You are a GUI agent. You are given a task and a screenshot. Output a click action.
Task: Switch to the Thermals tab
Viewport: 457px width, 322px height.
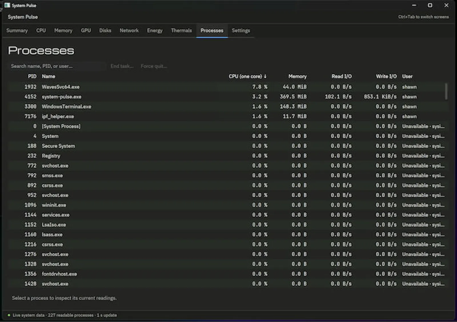click(x=181, y=31)
